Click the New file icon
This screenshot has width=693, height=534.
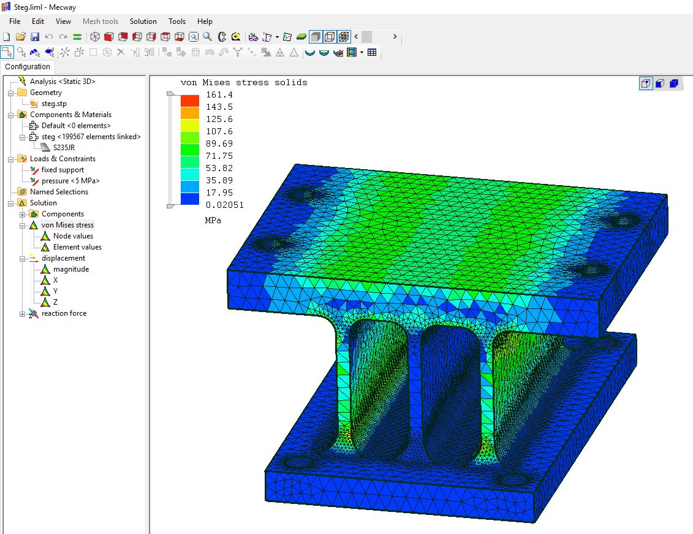pos(7,37)
